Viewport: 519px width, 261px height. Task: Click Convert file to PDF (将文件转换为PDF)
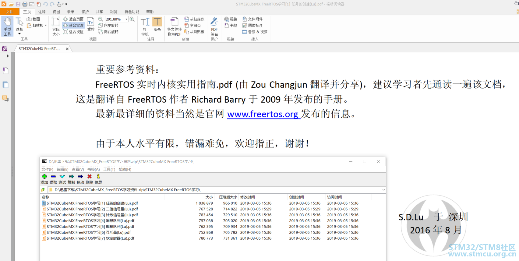click(174, 26)
